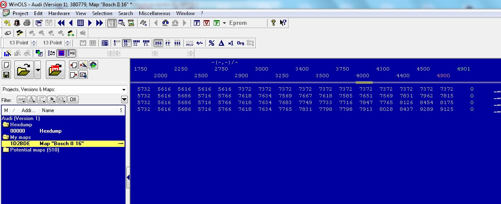Click the printer icon in the toolbar

(x=27, y=23)
